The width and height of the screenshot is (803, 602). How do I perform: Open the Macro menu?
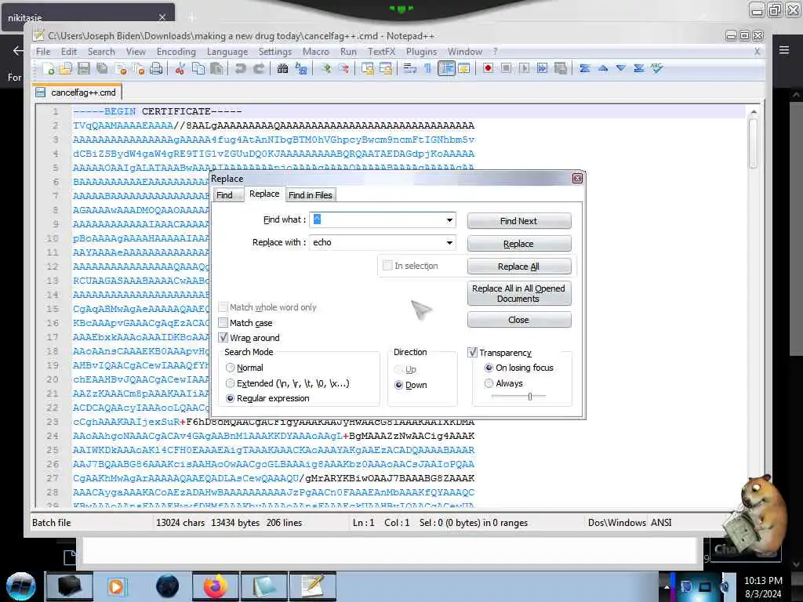(x=315, y=52)
